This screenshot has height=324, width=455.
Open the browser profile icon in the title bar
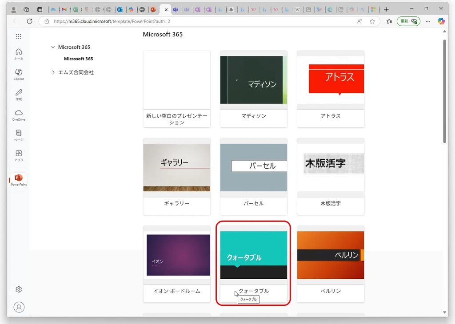point(13,10)
